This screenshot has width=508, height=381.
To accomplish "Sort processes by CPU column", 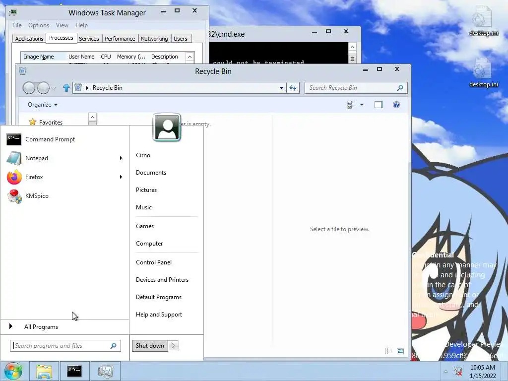I will 106,57.
